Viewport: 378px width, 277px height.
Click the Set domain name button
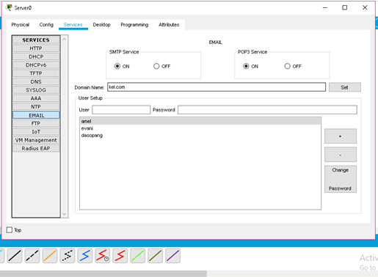[x=345, y=87]
